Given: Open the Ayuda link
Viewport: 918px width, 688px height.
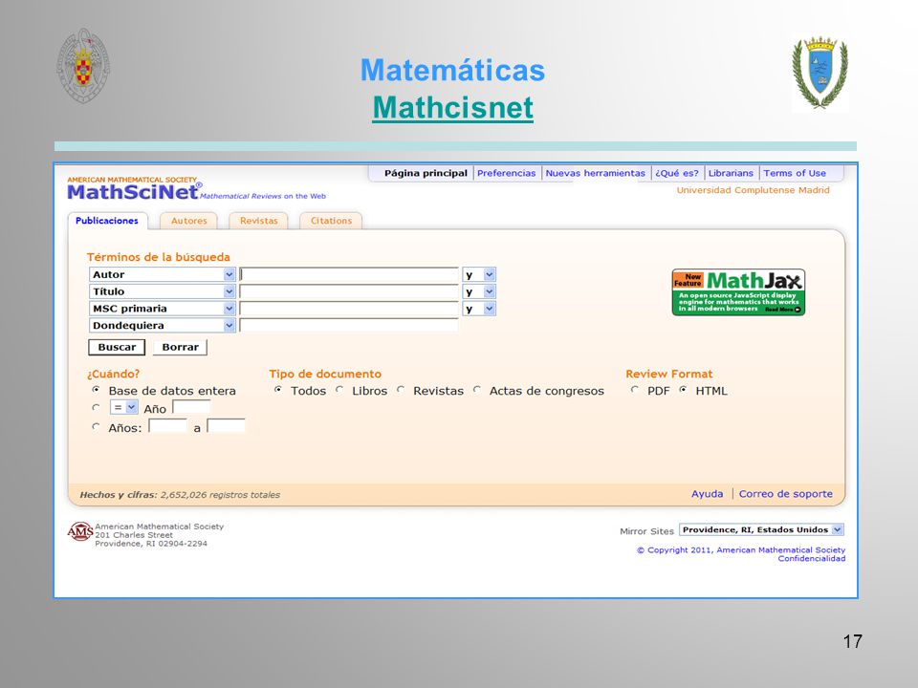Looking at the screenshot, I should pos(707,494).
